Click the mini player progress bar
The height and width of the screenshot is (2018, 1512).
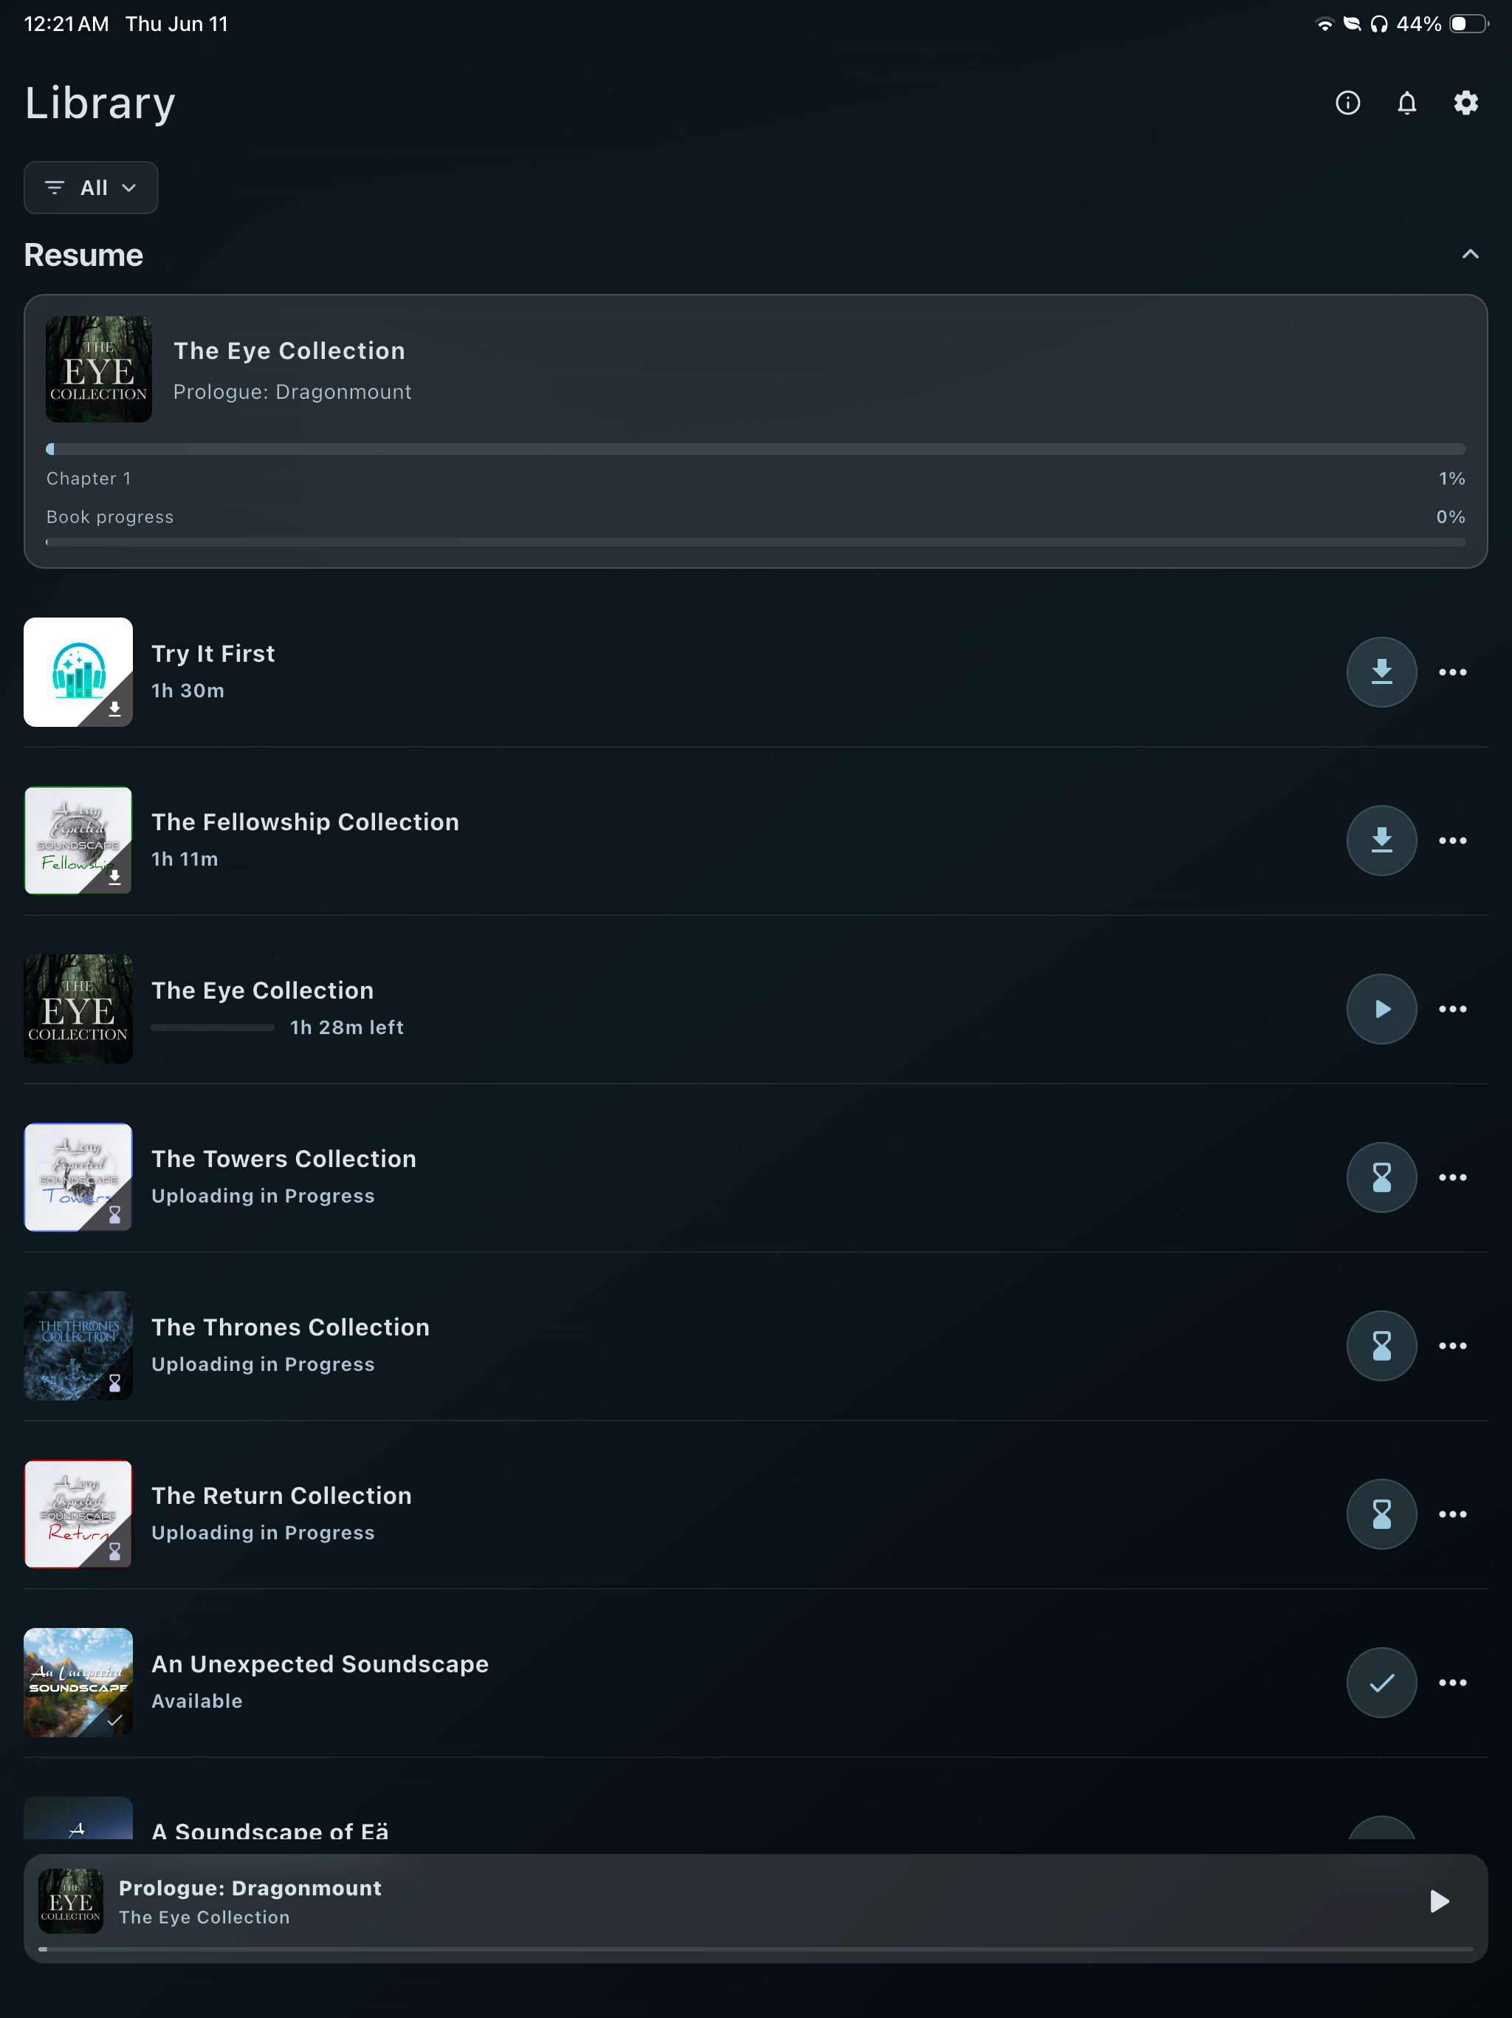click(756, 1949)
